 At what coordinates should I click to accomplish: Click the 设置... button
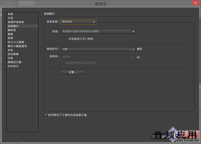pyautogui.click(x=73, y=72)
